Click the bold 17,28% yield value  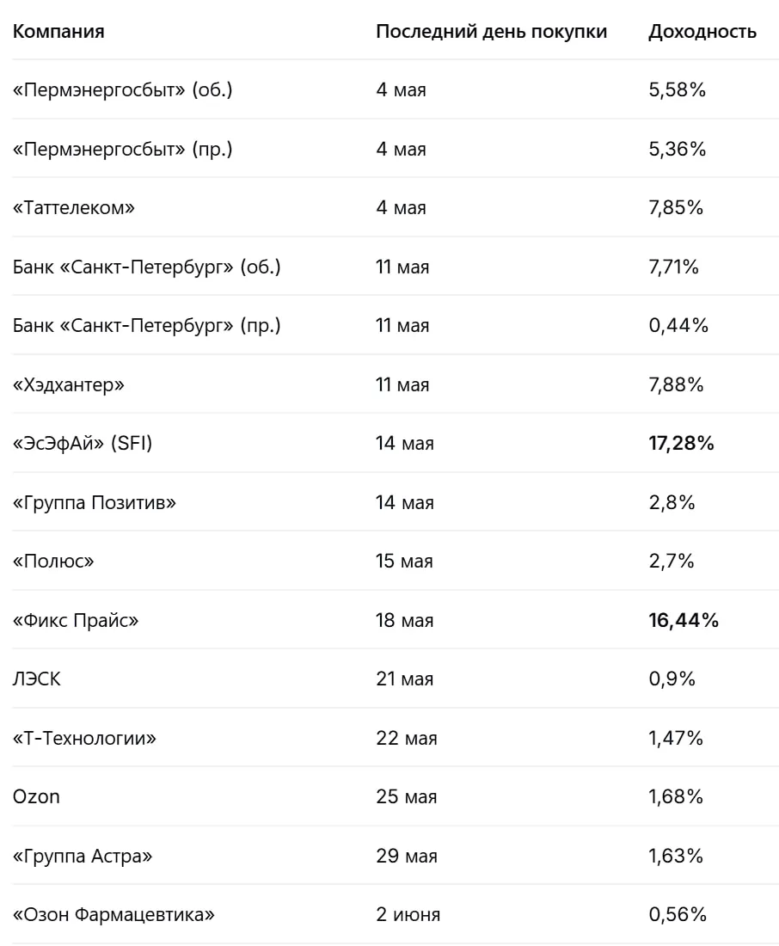(x=681, y=444)
